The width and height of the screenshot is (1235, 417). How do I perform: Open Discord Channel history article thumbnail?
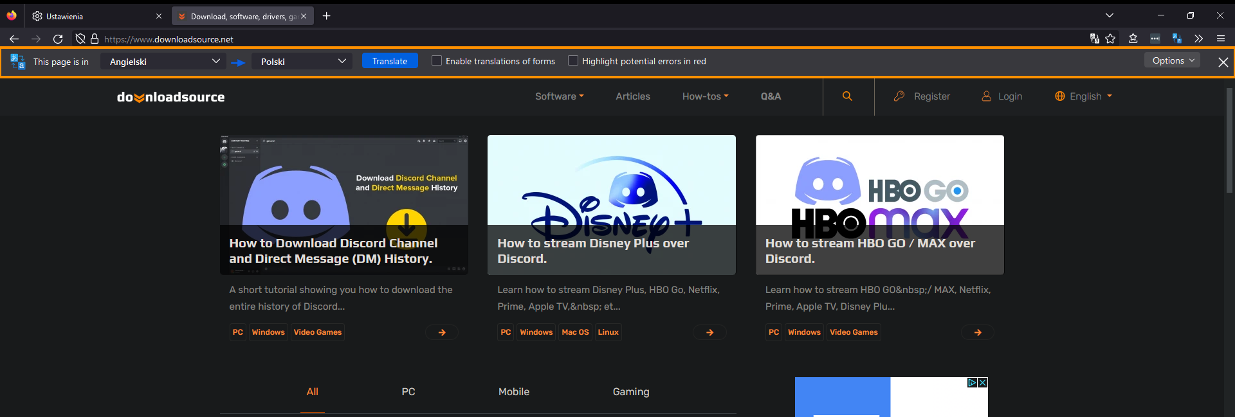pos(344,205)
